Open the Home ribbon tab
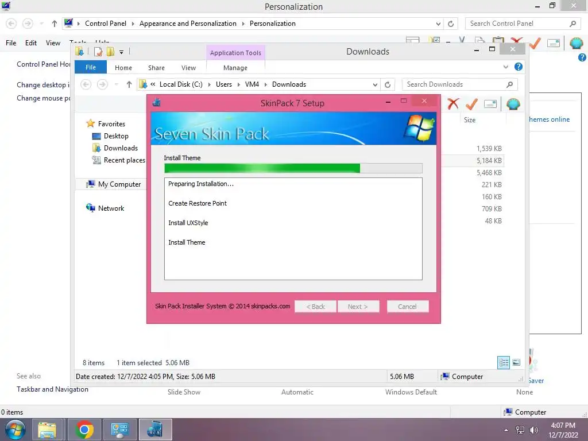Image resolution: width=588 pixels, height=441 pixels. pyautogui.click(x=123, y=68)
